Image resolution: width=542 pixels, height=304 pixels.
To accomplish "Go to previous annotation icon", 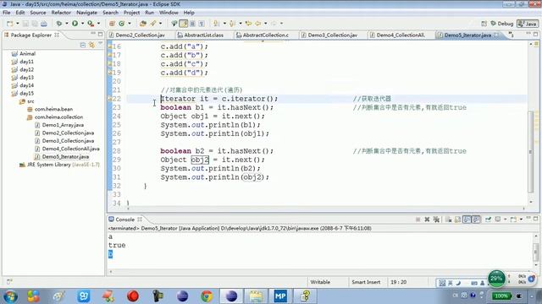I will click(x=232, y=24).
